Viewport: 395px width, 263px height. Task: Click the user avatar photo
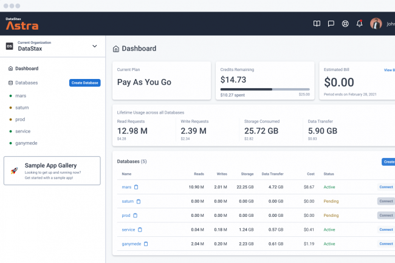376,24
